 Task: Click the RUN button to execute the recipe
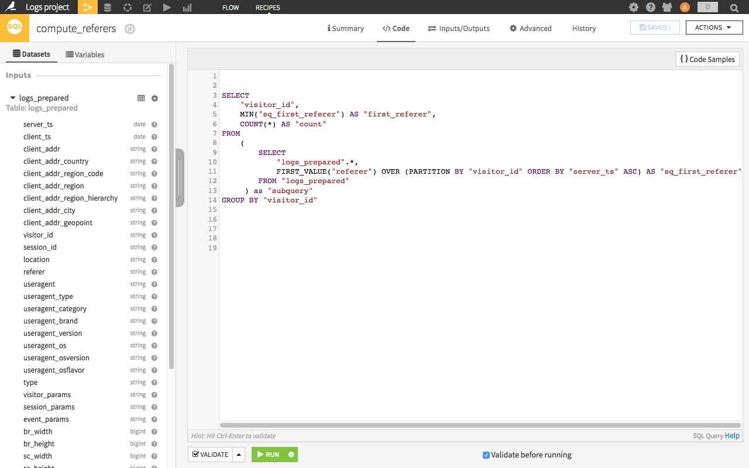(270, 454)
